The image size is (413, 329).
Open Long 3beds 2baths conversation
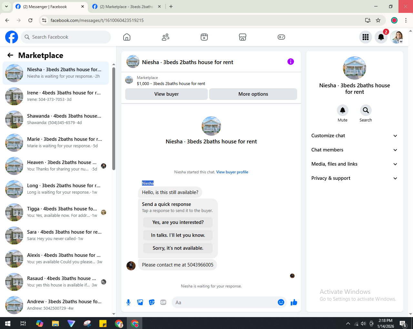pyautogui.click(x=55, y=189)
